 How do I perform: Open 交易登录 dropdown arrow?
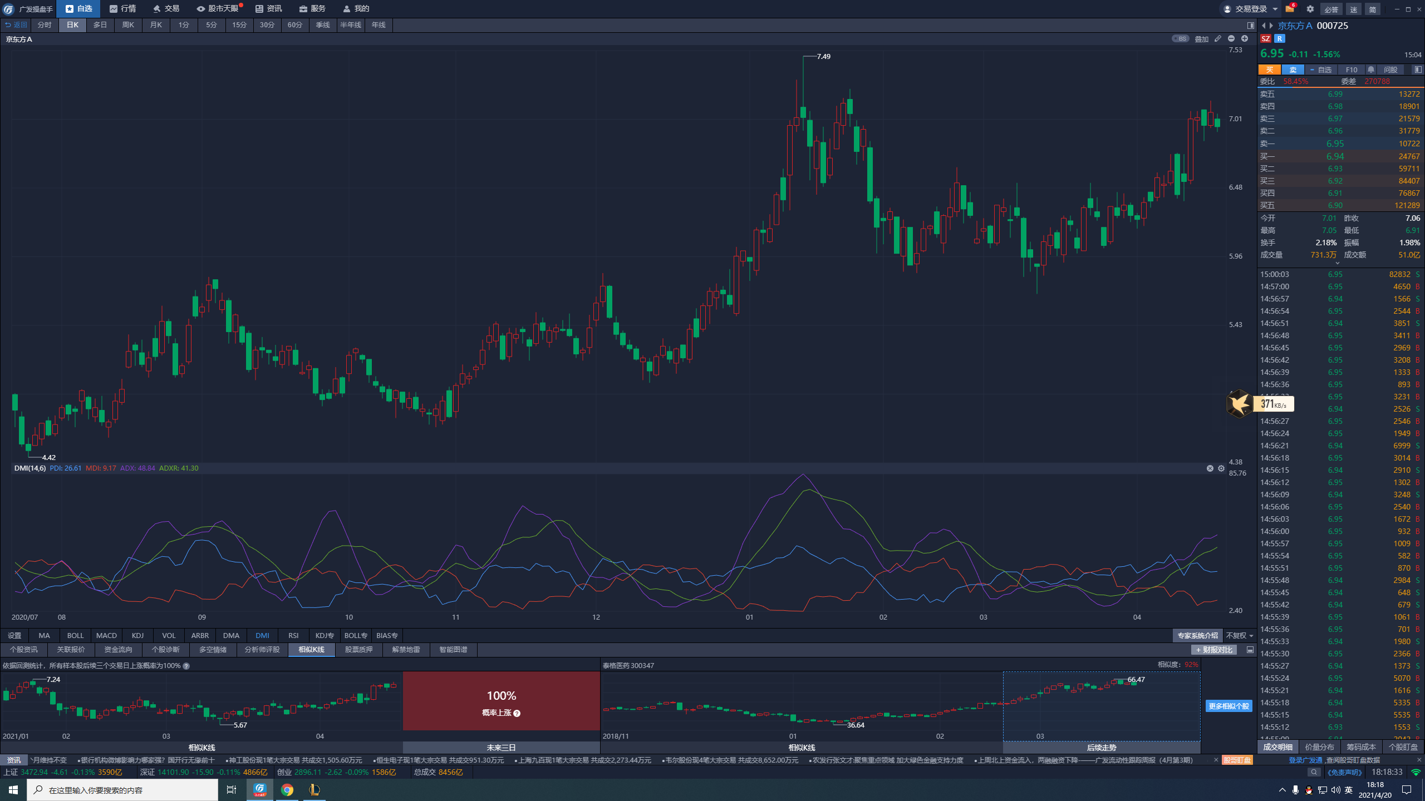(x=1275, y=9)
